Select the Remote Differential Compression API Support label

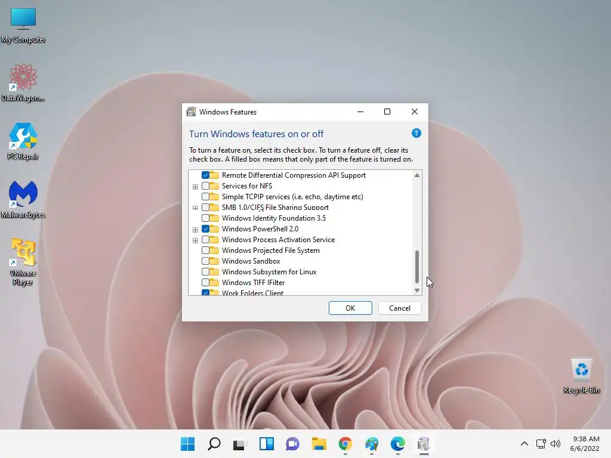click(x=294, y=175)
